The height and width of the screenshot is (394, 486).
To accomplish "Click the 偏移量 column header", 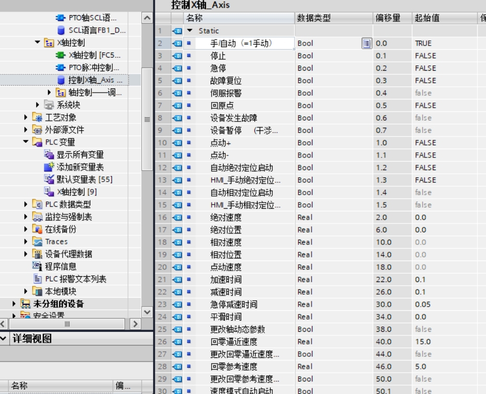I will point(392,18).
